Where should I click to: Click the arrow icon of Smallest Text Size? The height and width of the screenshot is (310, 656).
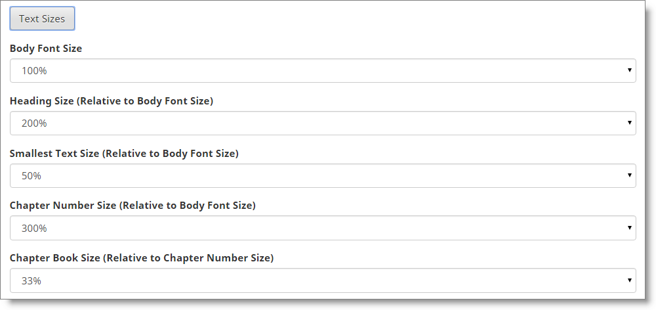[x=629, y=175]
